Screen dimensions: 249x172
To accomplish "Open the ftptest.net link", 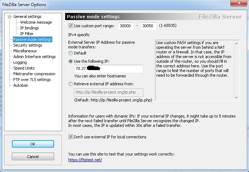I will (x=85, y=159).
